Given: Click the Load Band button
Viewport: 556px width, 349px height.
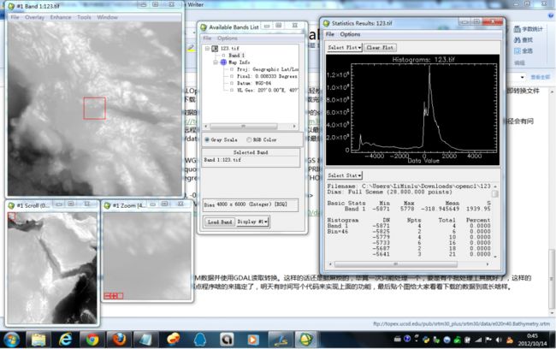Looking at the screenshot, I should point(220,222).
